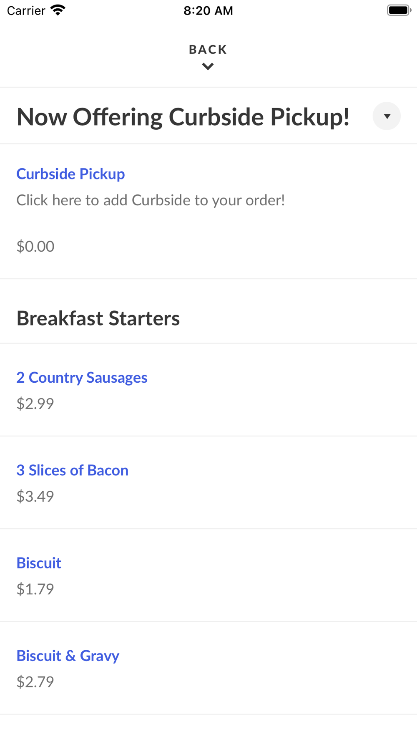Open the menu category dropdown arrow
417x742 pixels.
coord(387,116)
